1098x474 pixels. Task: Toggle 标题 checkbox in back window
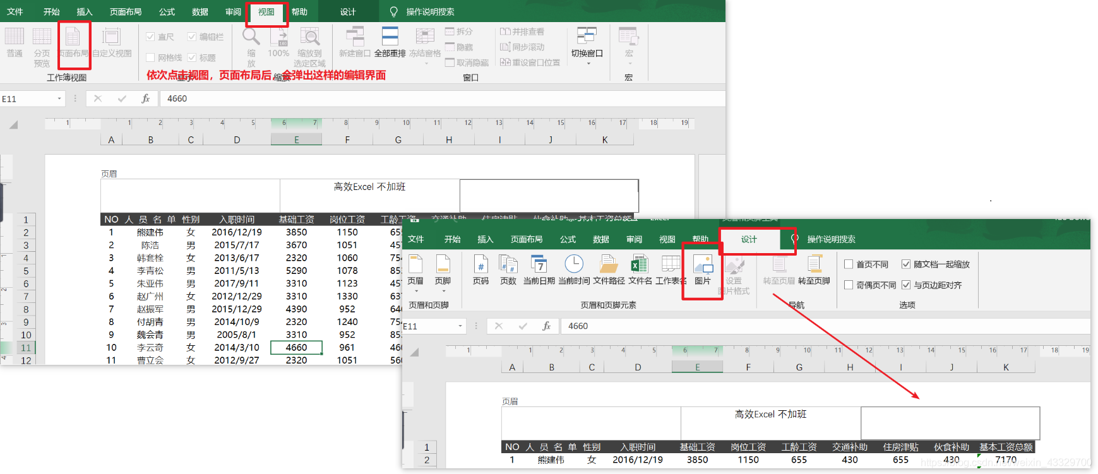(192, 57)
